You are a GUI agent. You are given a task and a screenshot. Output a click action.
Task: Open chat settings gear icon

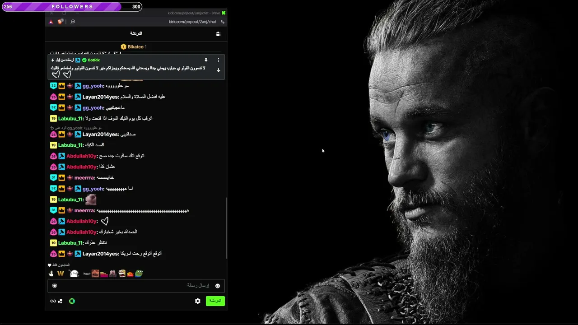[x=197, y=301]
